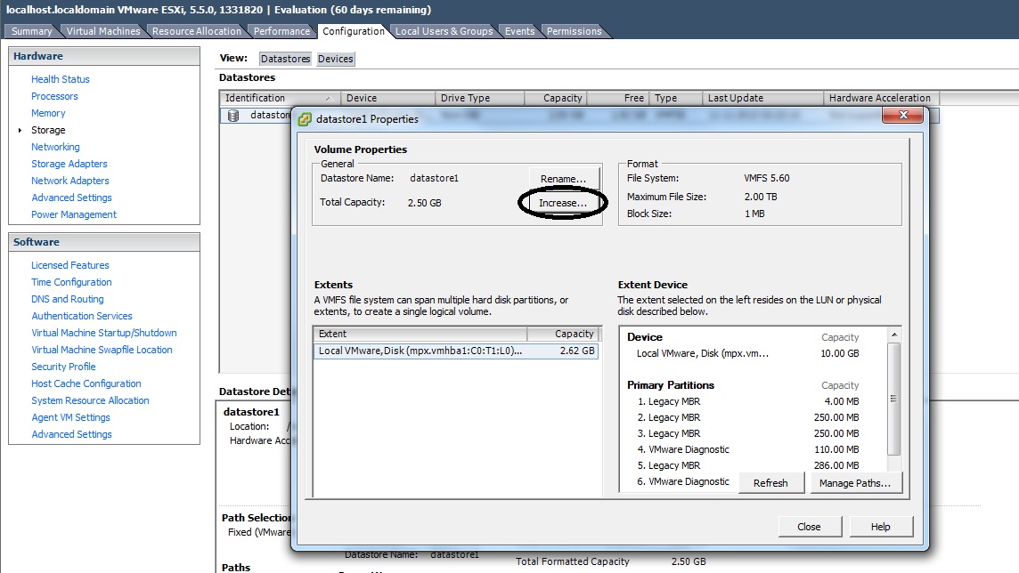Open Local Users & Groups tab
1019x573 pixels.
[444, 31]
